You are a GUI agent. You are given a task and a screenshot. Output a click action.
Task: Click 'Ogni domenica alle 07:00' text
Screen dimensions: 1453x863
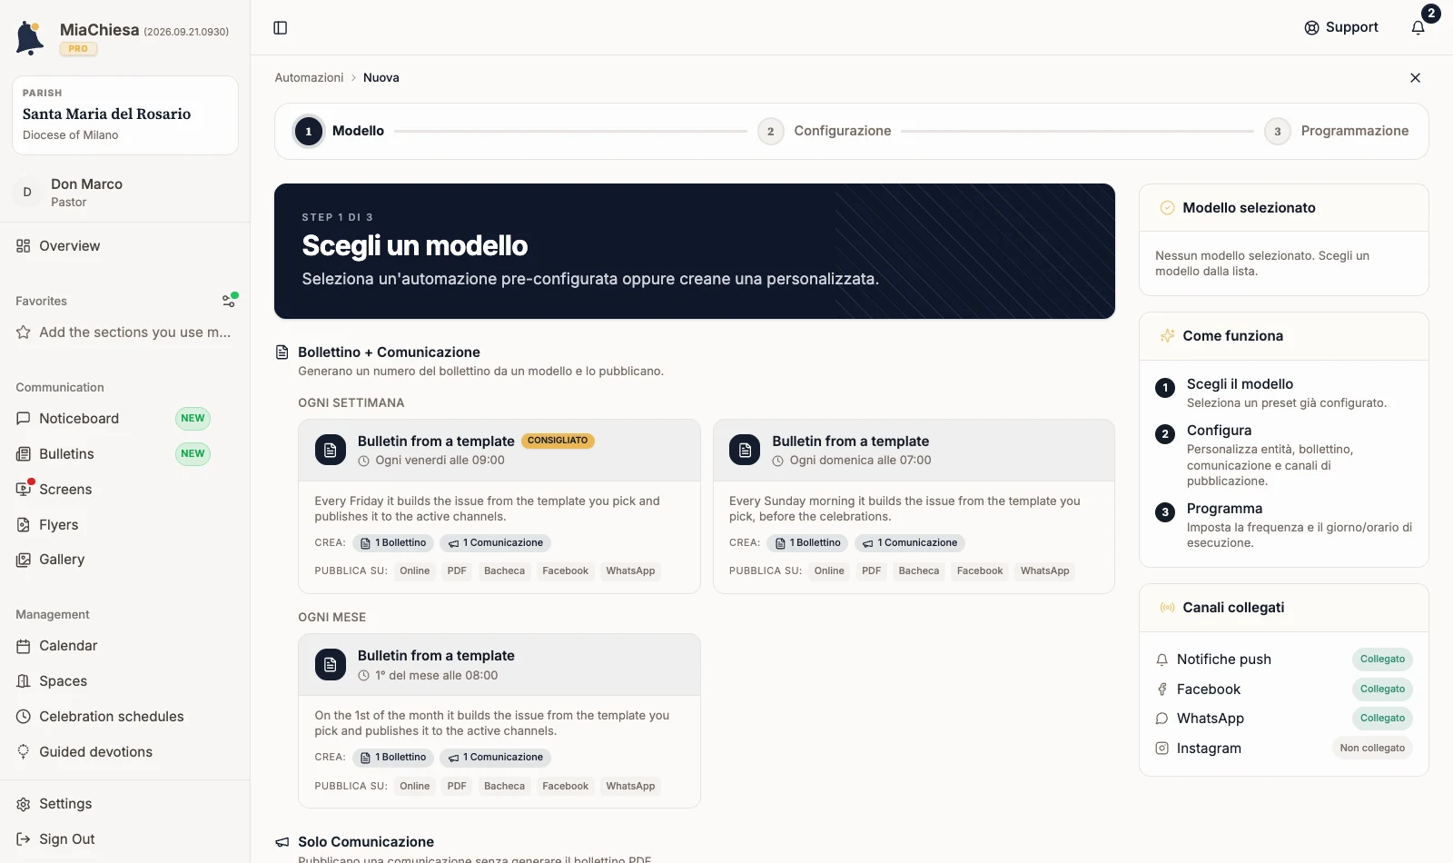pos(860,461)
